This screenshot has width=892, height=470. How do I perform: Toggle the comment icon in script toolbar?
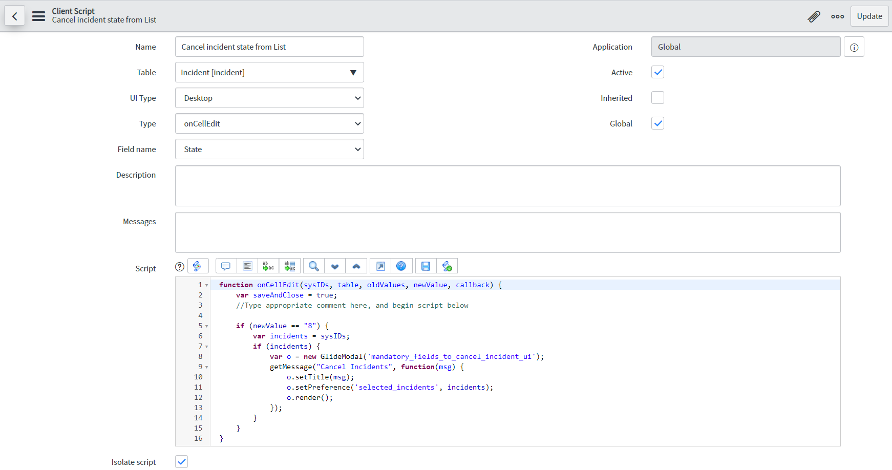(226, 266)
